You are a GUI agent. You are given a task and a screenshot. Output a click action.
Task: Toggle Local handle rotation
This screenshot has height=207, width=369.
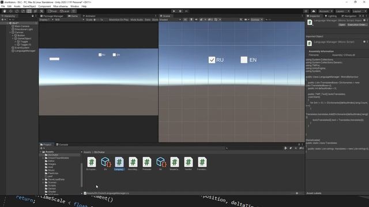coord(65,11)
